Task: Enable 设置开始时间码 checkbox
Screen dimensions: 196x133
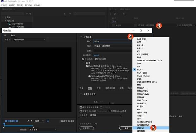Action: coord(81,111)
